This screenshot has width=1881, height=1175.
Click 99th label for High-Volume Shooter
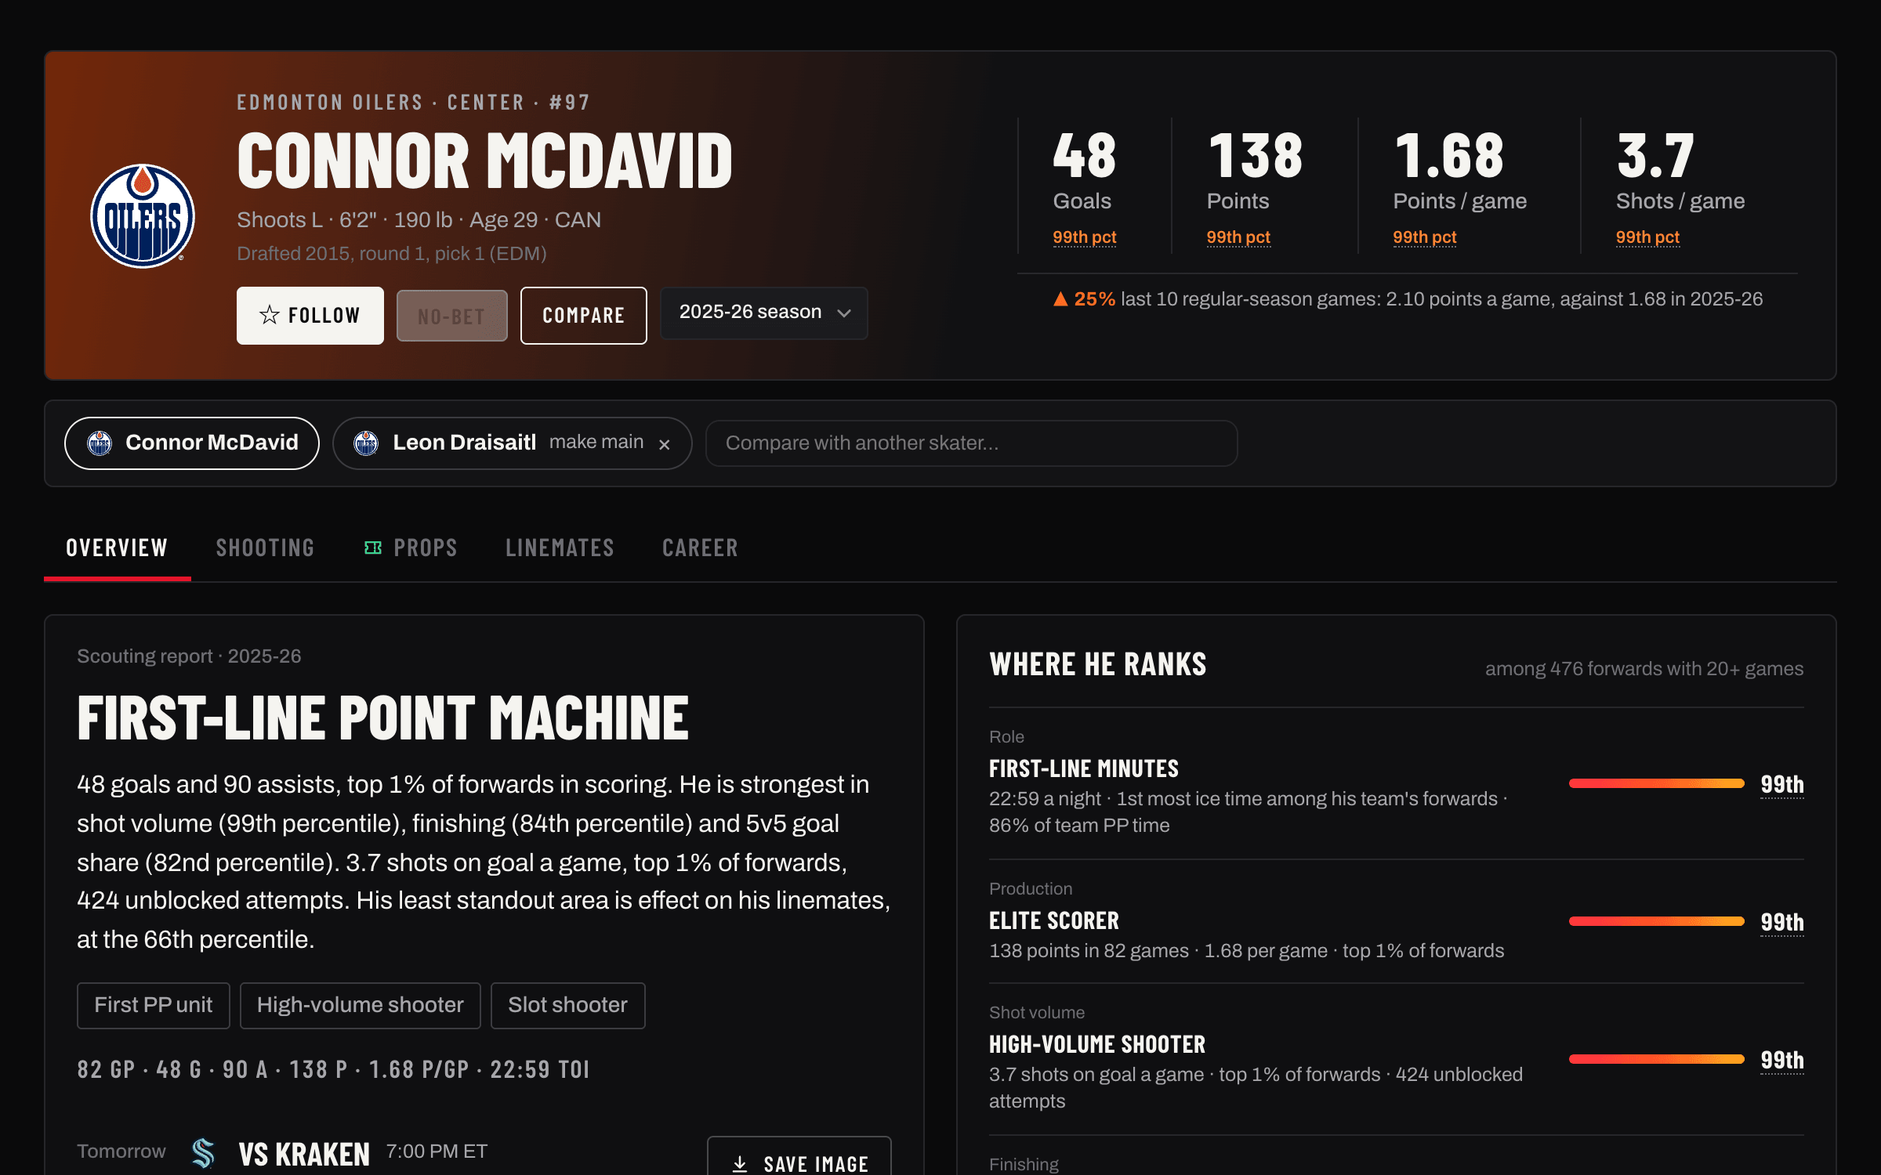coord(1782,1061)
